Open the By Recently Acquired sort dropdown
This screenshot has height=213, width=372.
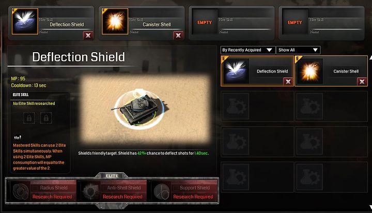click(x=248, y=50)
